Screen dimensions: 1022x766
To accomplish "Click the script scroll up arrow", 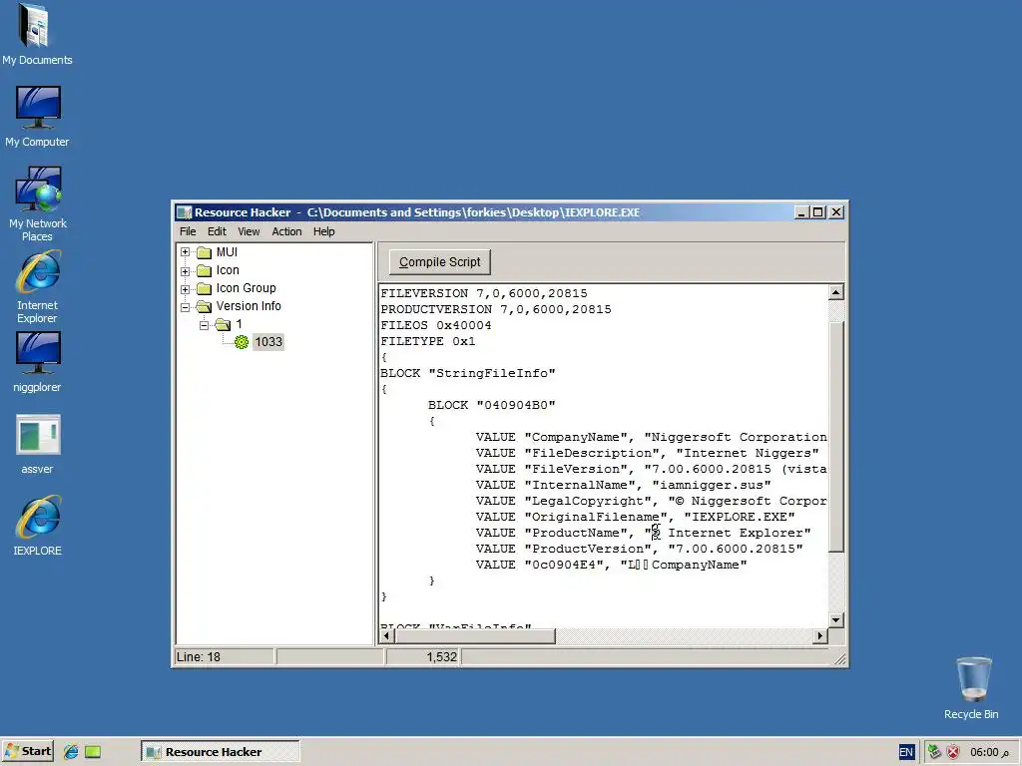I will tap(836, 292).
